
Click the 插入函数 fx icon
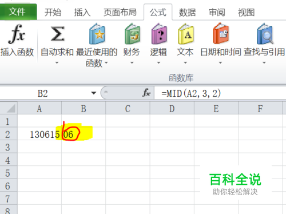(17, 34)
